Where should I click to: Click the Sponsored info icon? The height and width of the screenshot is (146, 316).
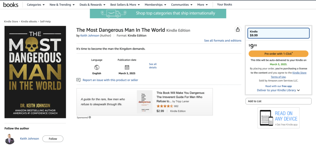click(90, 117)
